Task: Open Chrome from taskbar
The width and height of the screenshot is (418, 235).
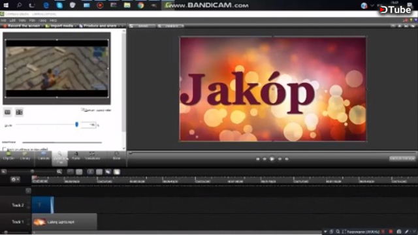Action: coord(140,5)
